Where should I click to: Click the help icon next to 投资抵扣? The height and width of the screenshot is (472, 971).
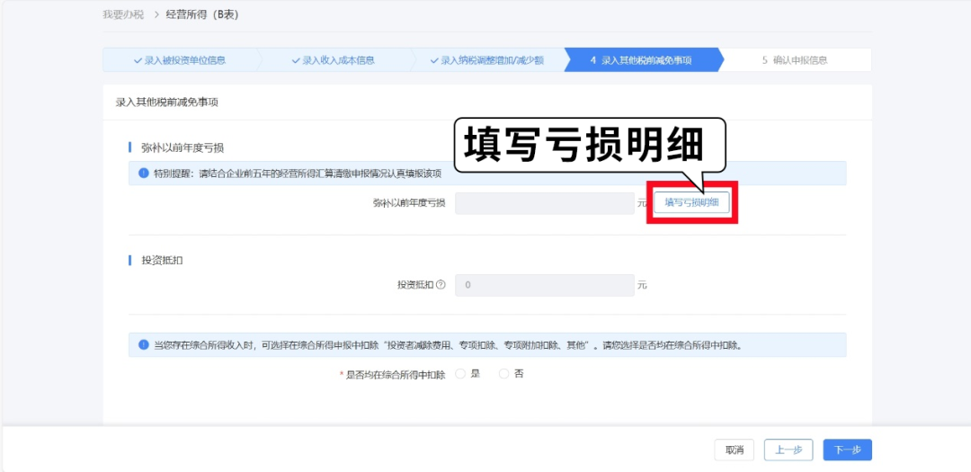[441, 285]
